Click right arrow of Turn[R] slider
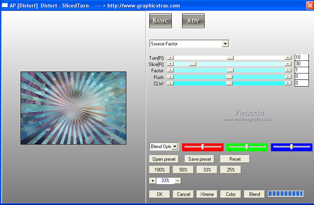314x205 pixels. [288, 58]
